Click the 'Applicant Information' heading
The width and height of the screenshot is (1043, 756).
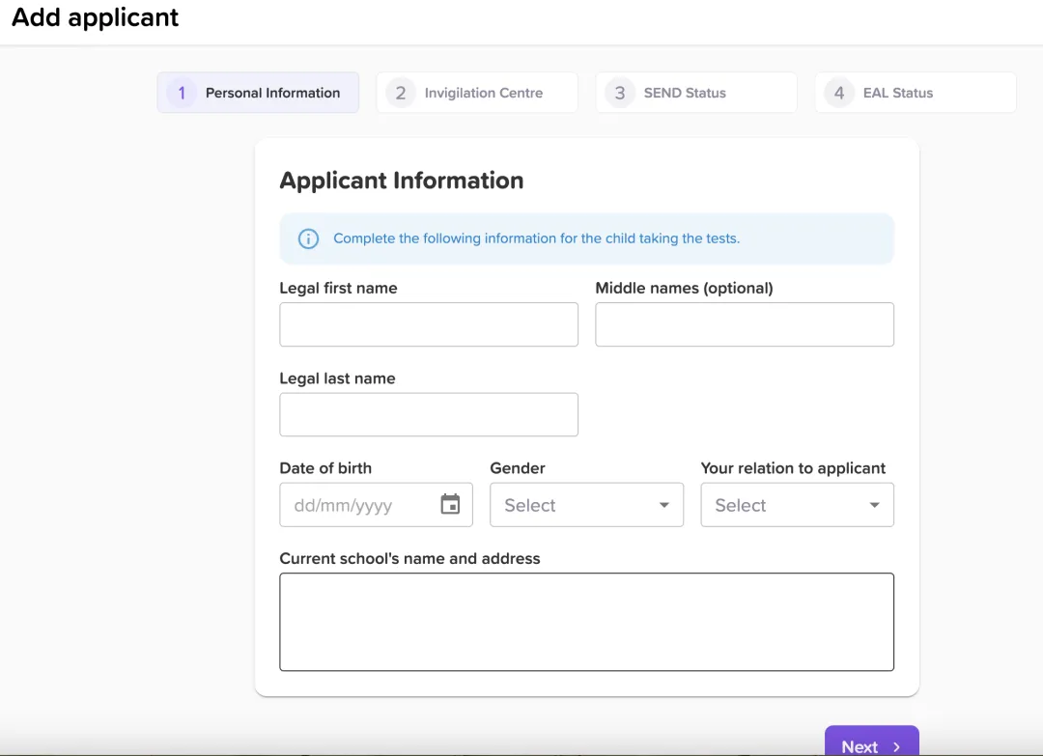point(401,181)
